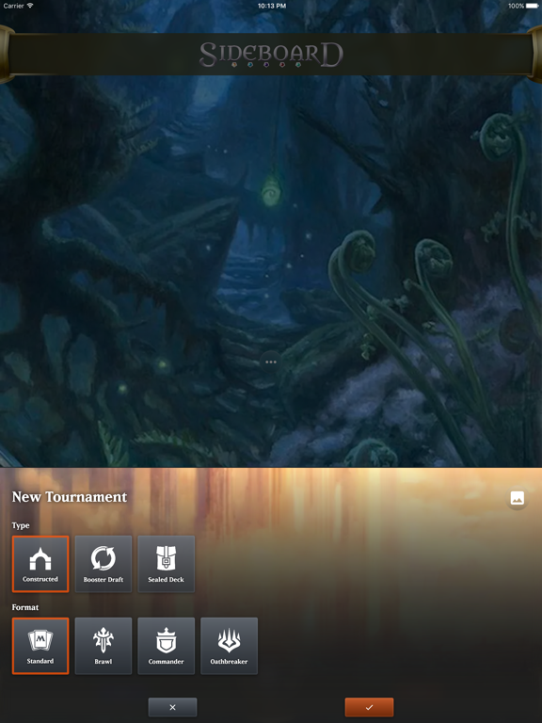Choose the Brawl format
542x723 pixels.
click(x=104, y=646)
